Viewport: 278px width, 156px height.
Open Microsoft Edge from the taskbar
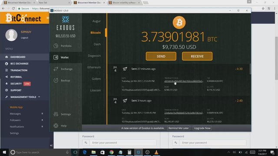pos(85,152)
